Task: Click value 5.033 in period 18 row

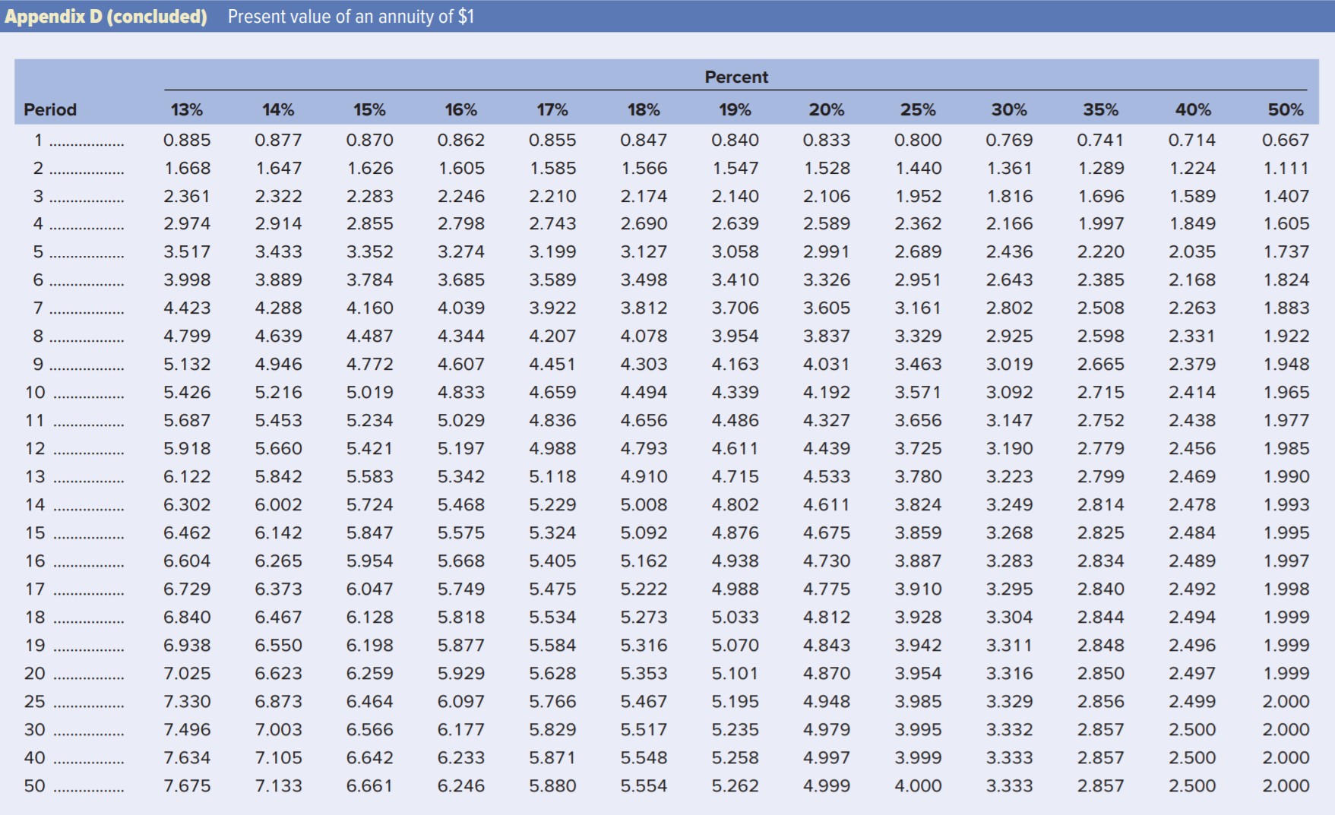Action: [x=735, y=618]
